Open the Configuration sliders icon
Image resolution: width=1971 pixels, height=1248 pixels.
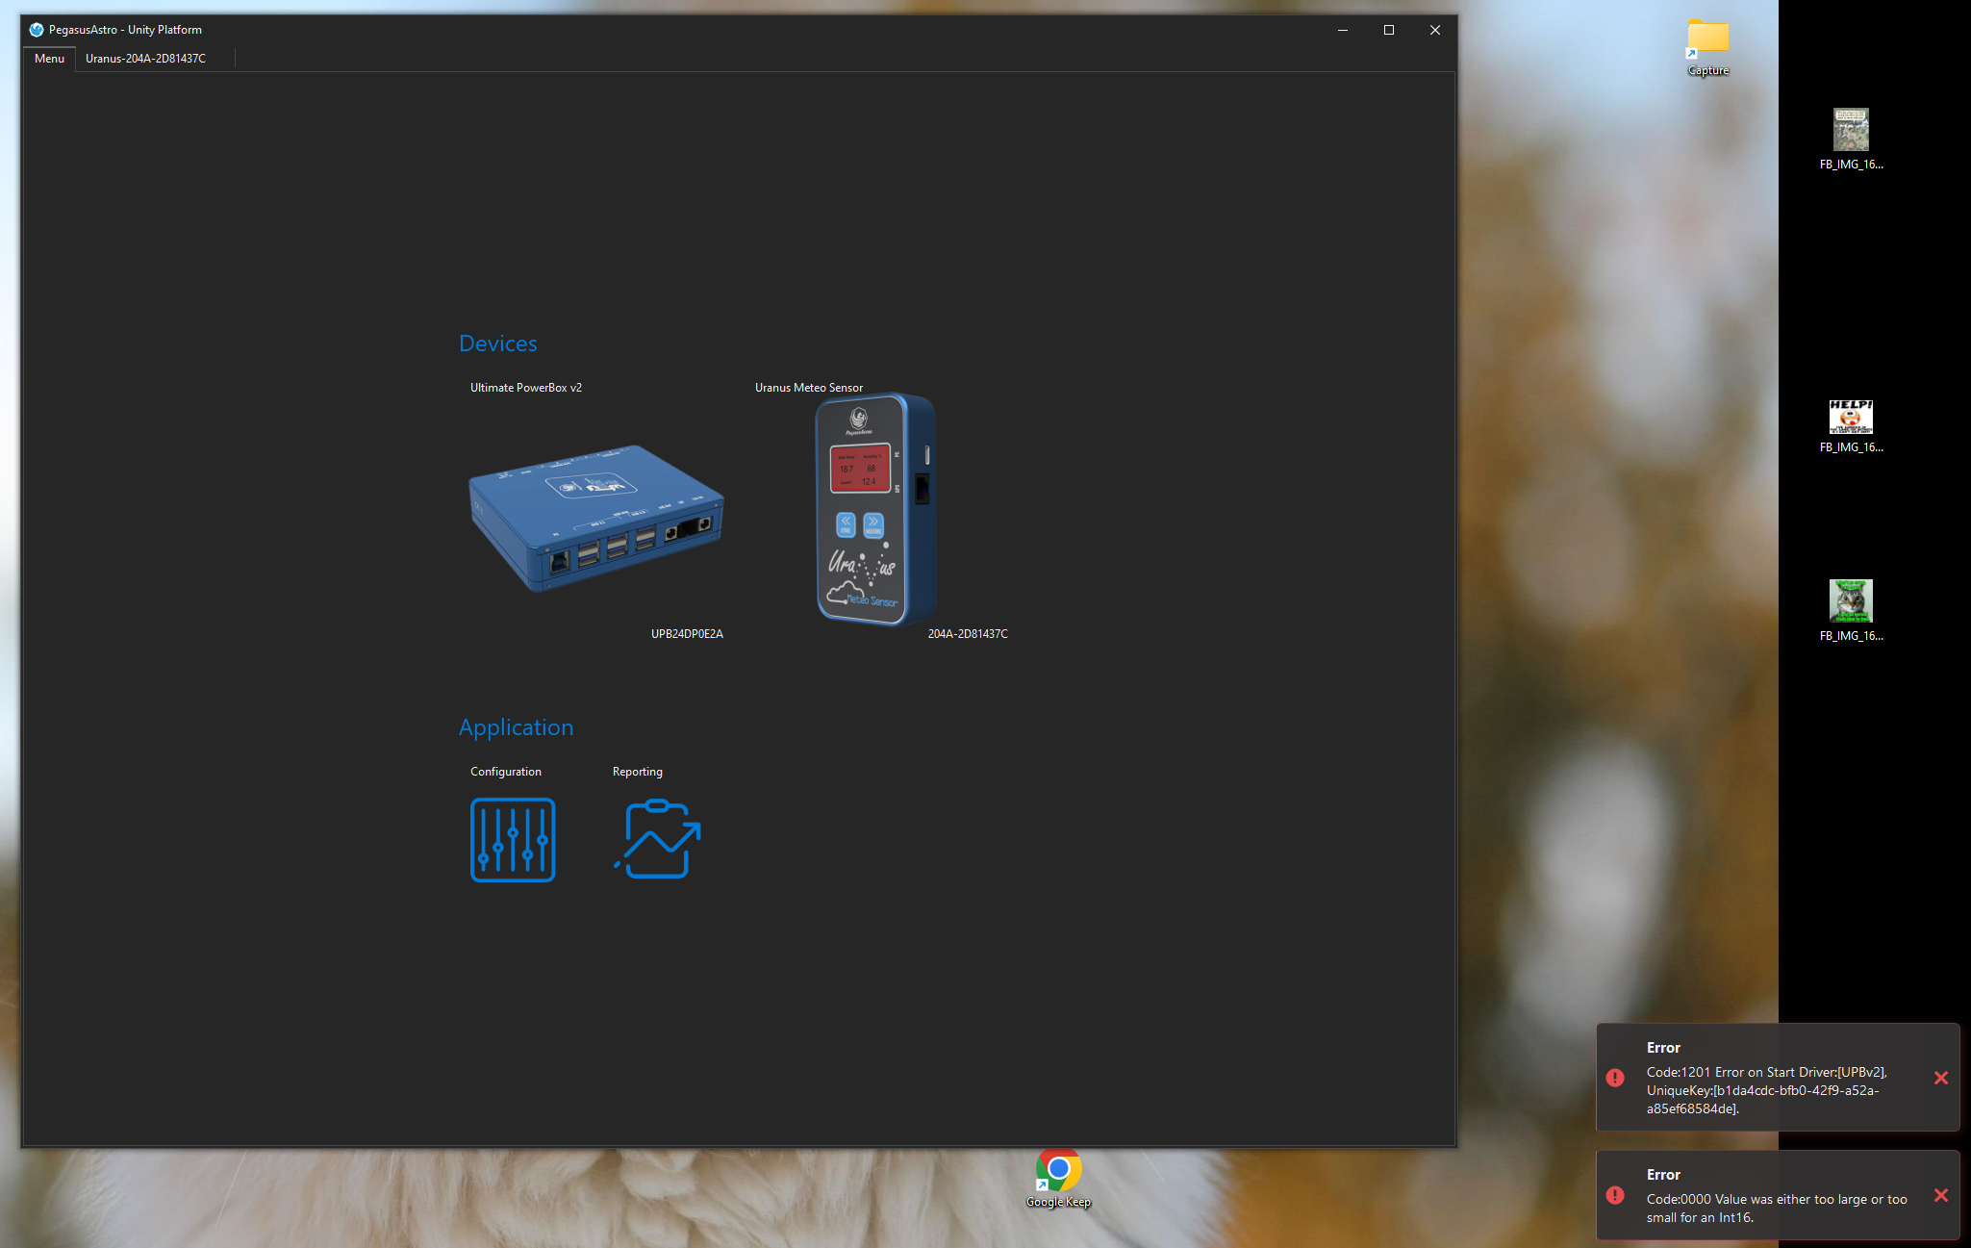tap(513, 839)
